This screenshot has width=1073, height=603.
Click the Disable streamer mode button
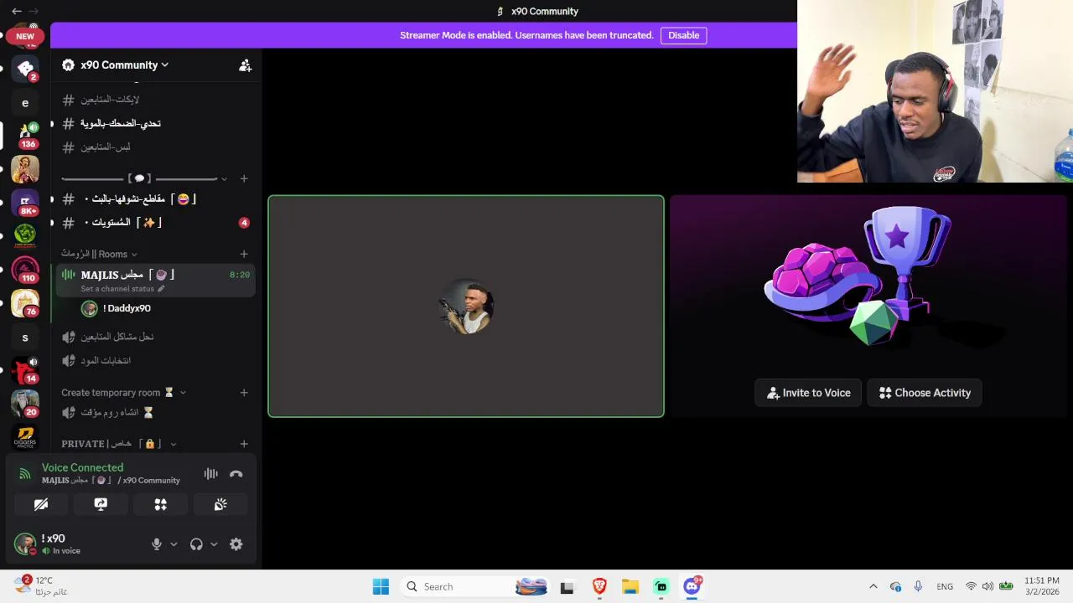[683, 35]
